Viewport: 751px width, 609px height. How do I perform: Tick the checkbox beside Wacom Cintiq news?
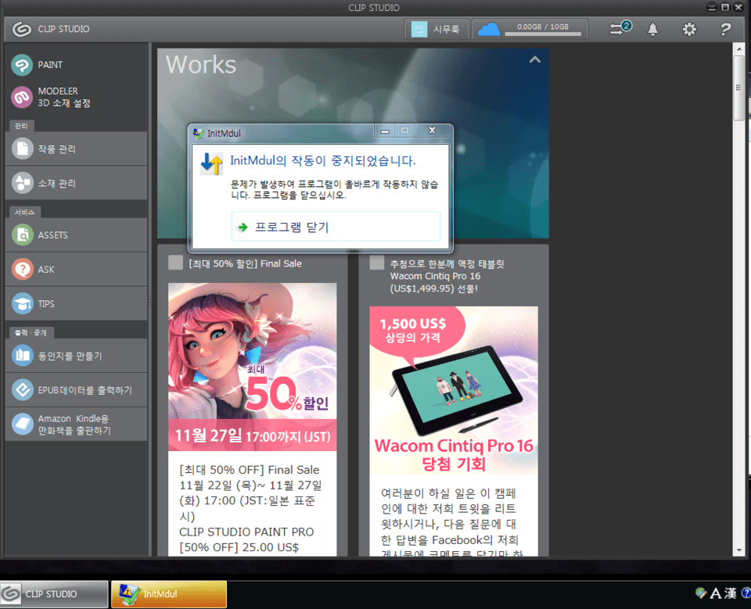[376, 263]
